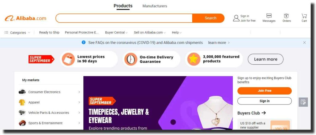Click the orange Join Free button
The height and width of the screenshot is (135, 316).
click(x=264, y=91)
